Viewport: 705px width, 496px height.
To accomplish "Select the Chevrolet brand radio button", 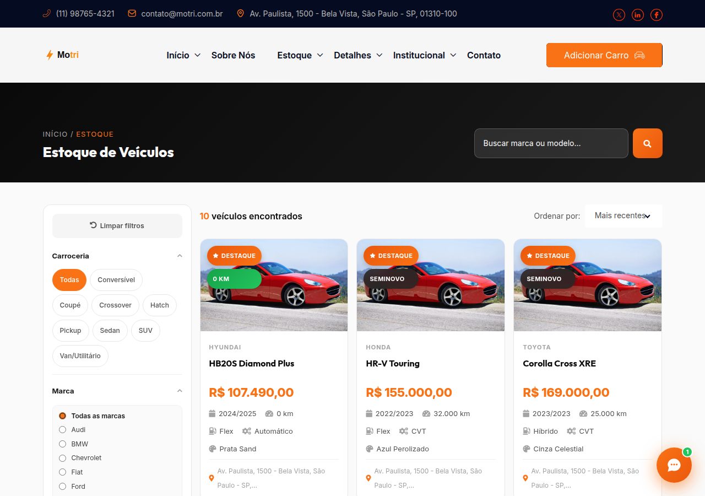I will [x=62, y=458].
